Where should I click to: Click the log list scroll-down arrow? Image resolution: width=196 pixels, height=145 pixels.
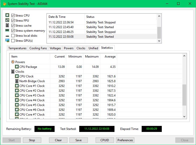click(159, 41)
